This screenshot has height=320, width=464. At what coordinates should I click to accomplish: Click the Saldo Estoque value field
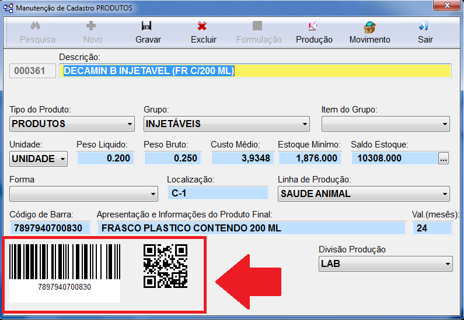[395, 158]
